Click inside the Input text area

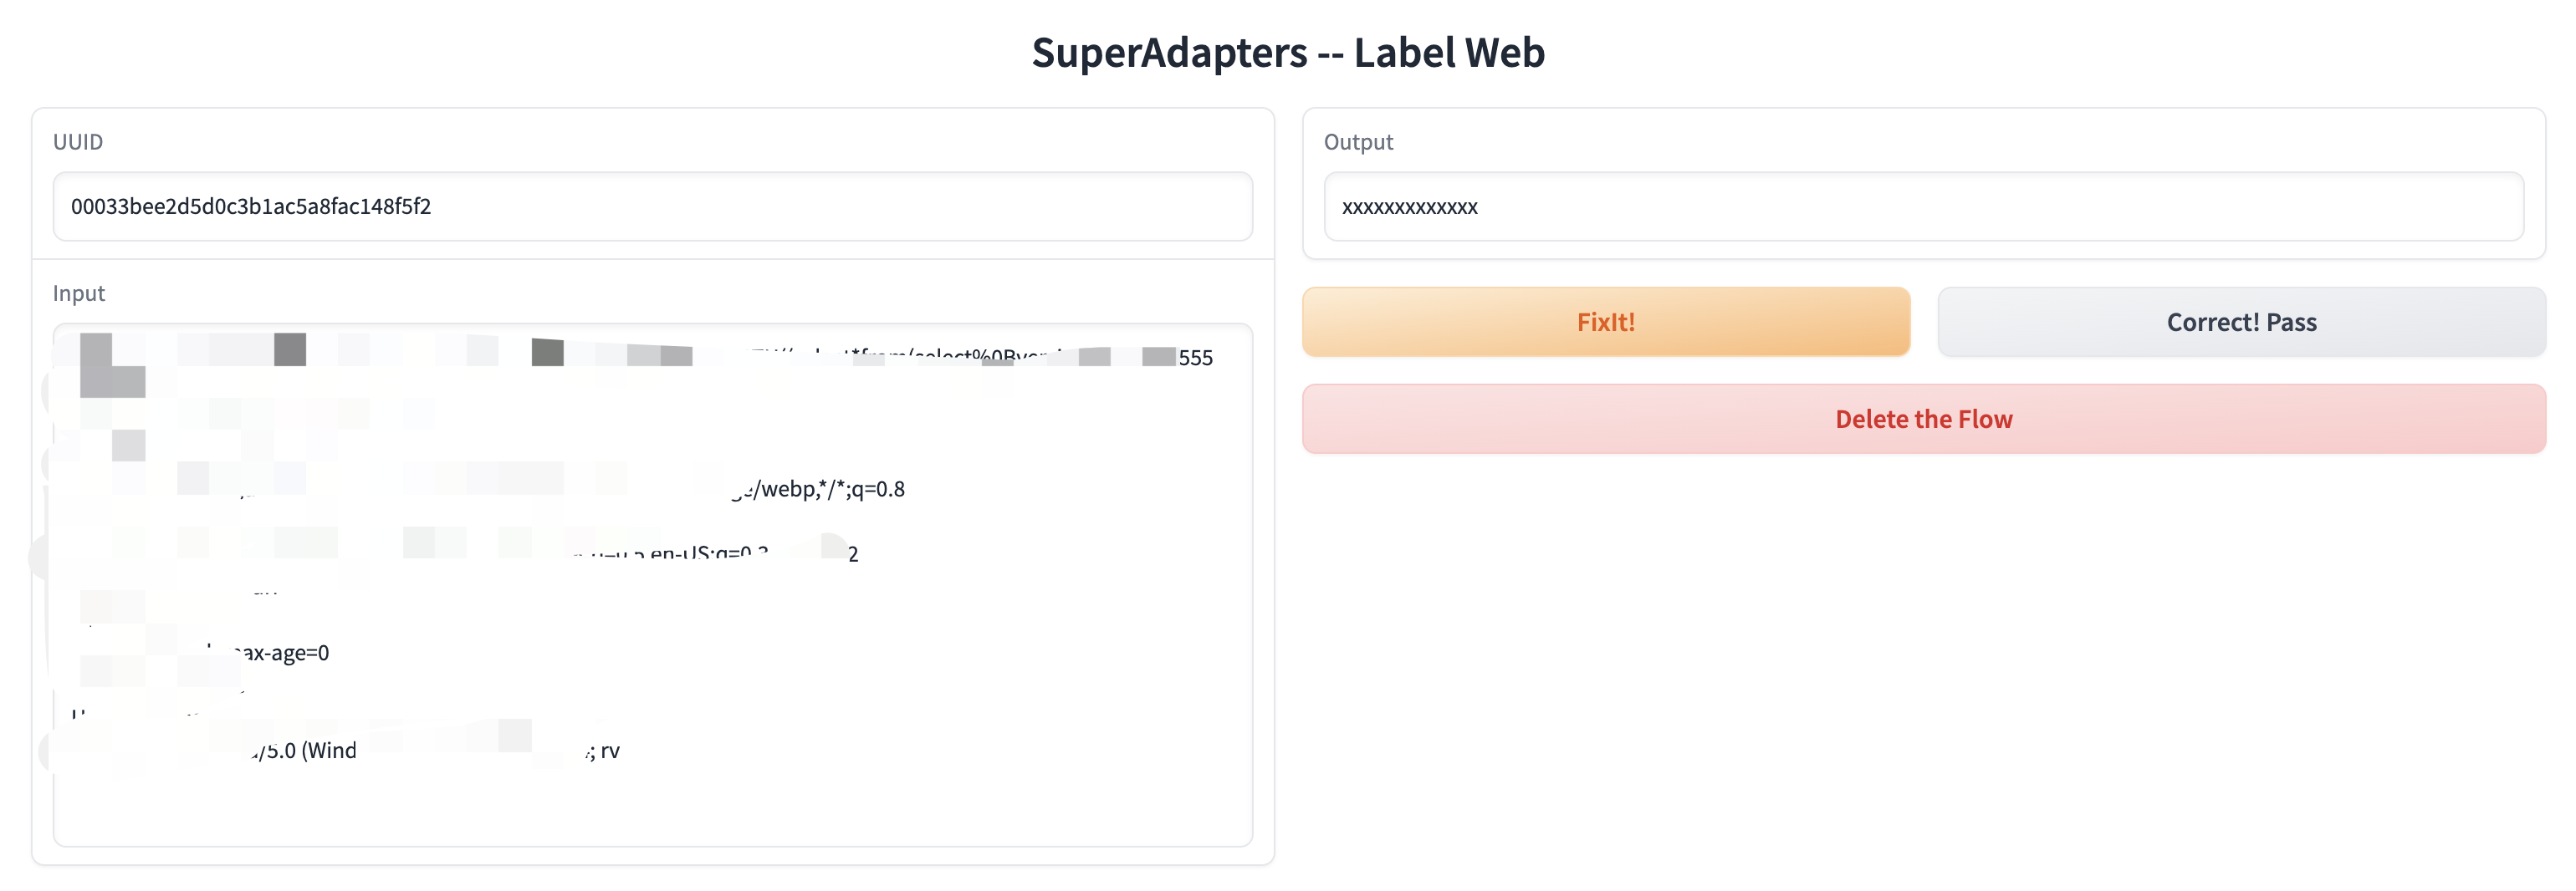click(x=652, y=584)
